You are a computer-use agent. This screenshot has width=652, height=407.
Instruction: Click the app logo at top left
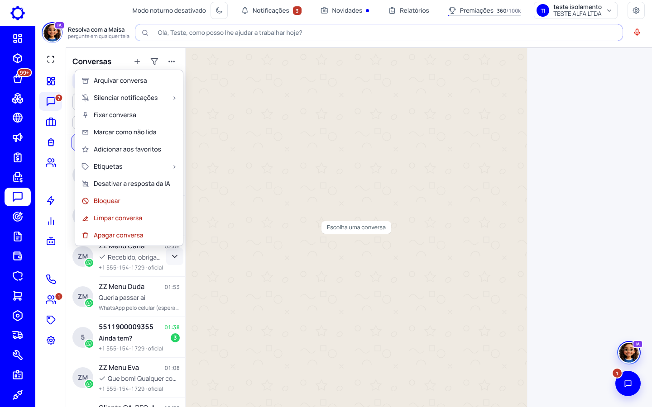[x=18, y=13]
